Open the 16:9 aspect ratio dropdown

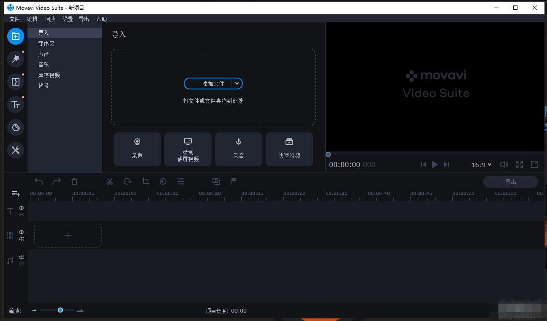click(481, 165)
